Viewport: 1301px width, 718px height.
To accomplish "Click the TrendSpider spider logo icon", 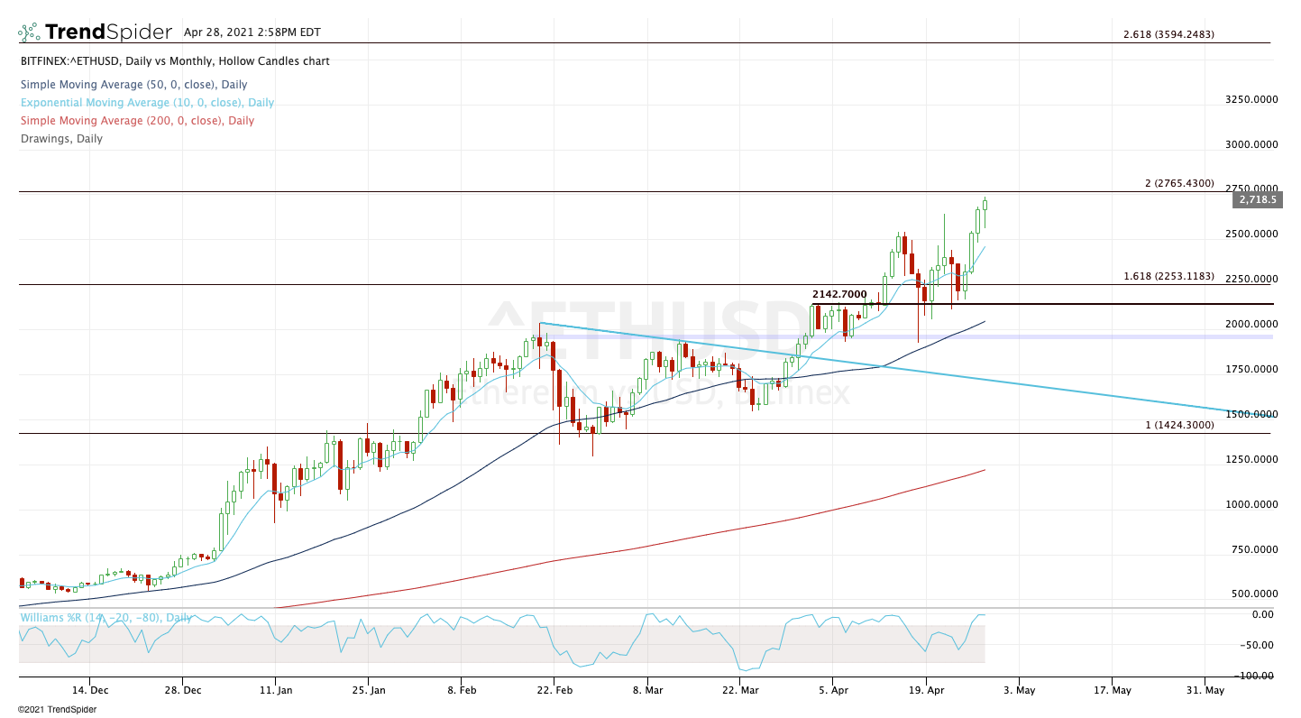I will 29,32.
